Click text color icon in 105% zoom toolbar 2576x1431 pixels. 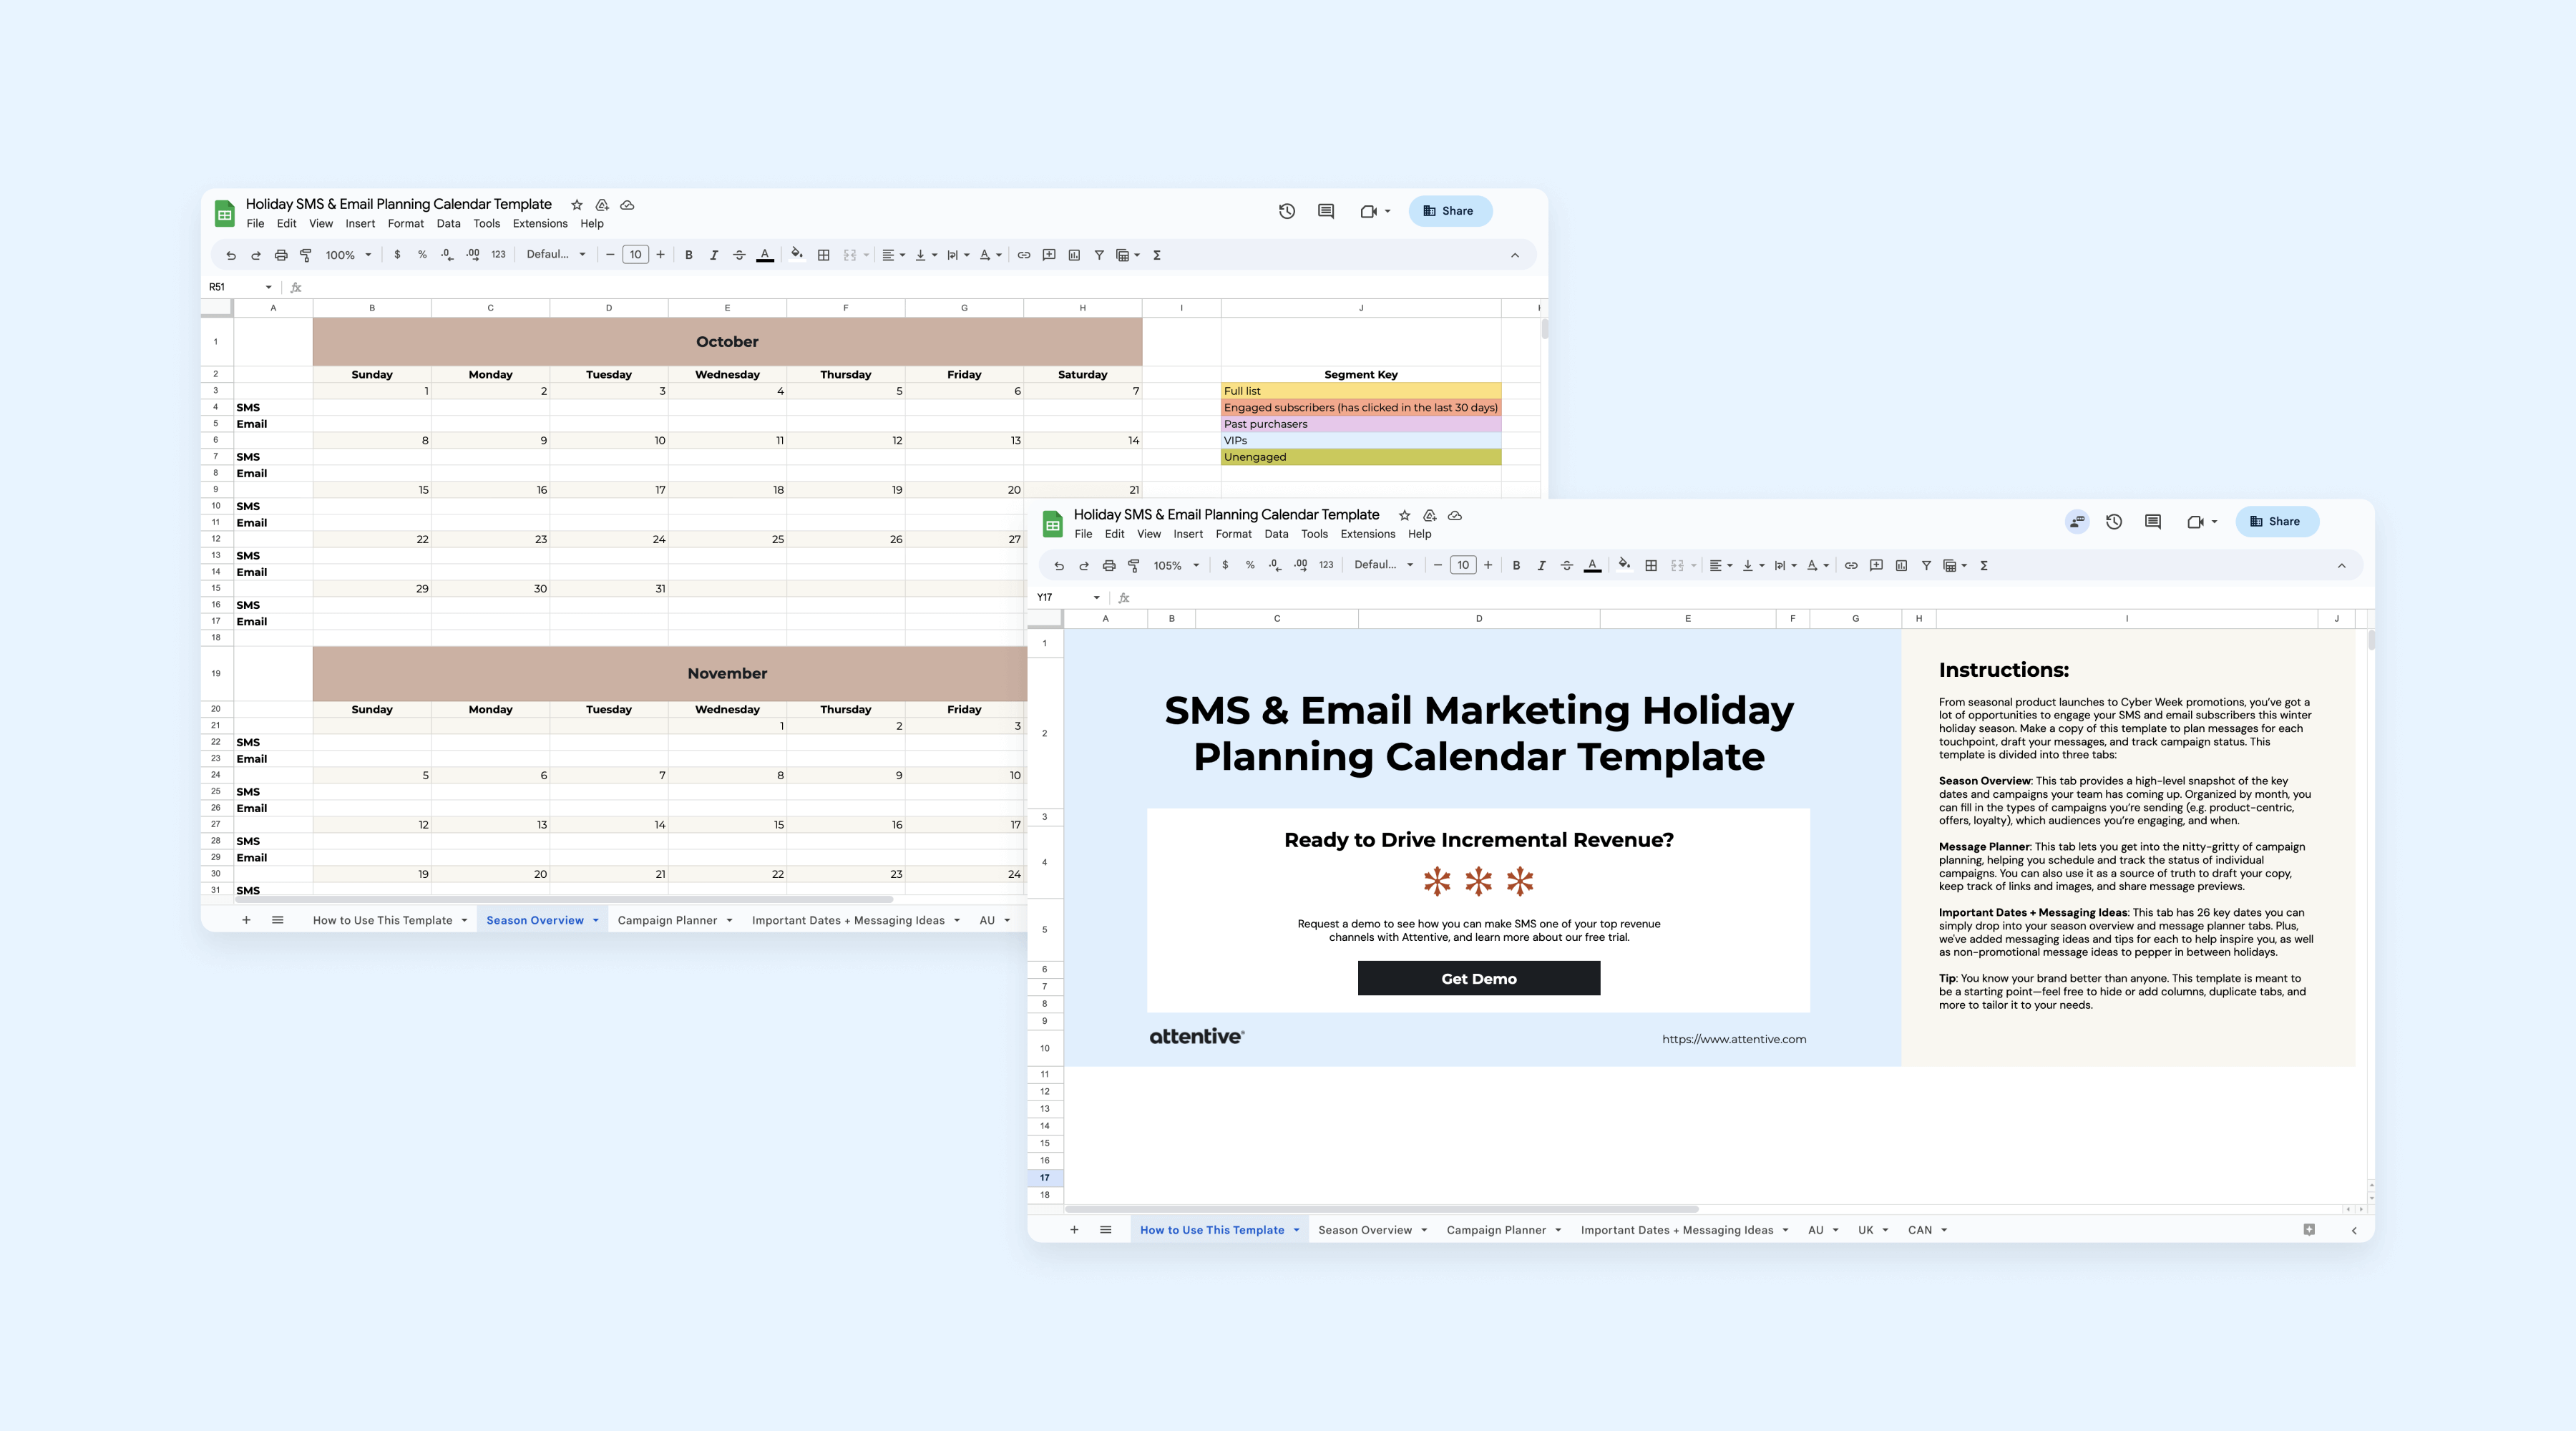coord(1592,566)
